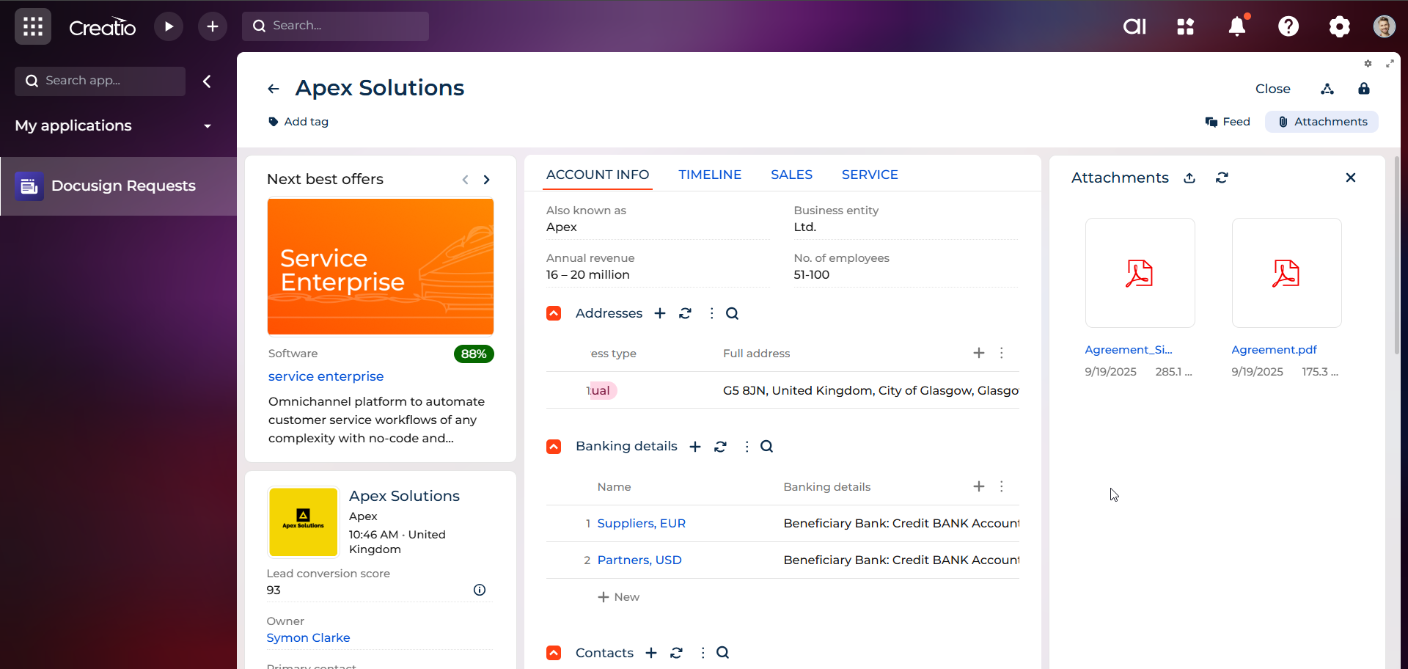Open owner Symon Clarke link
Screen dimensions: 1408x669
(308, 638)
